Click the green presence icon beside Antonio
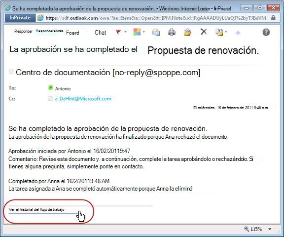 coord(50,88)
